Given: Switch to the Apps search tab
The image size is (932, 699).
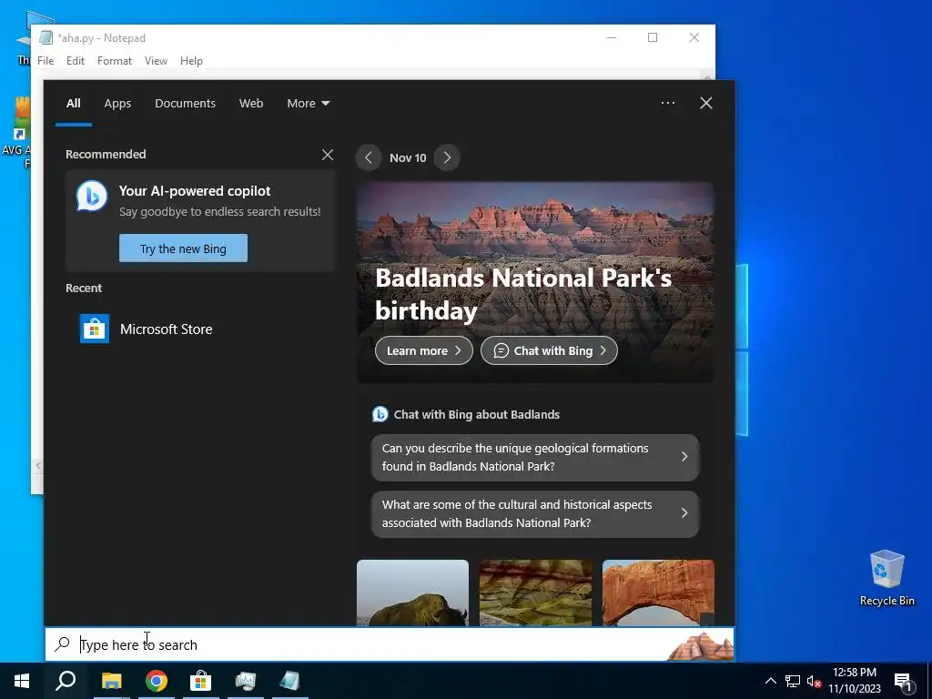Looking at the screenshot, I should [x=117, y=104].
